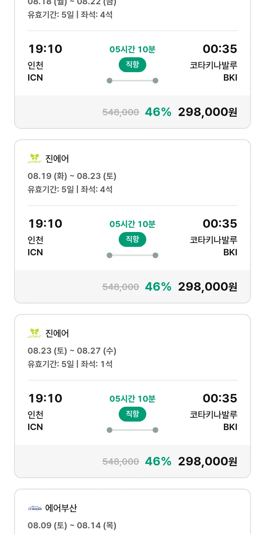Choose the 298,000원 price on the topmost card

(x=207, y=112)
